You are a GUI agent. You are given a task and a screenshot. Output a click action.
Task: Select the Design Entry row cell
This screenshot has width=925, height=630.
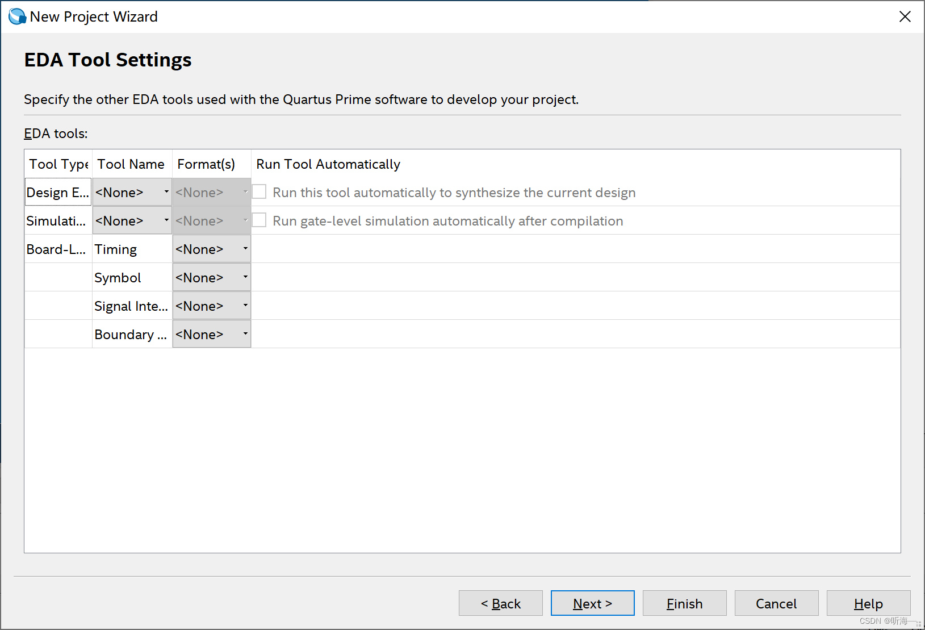tap(57, 192)
